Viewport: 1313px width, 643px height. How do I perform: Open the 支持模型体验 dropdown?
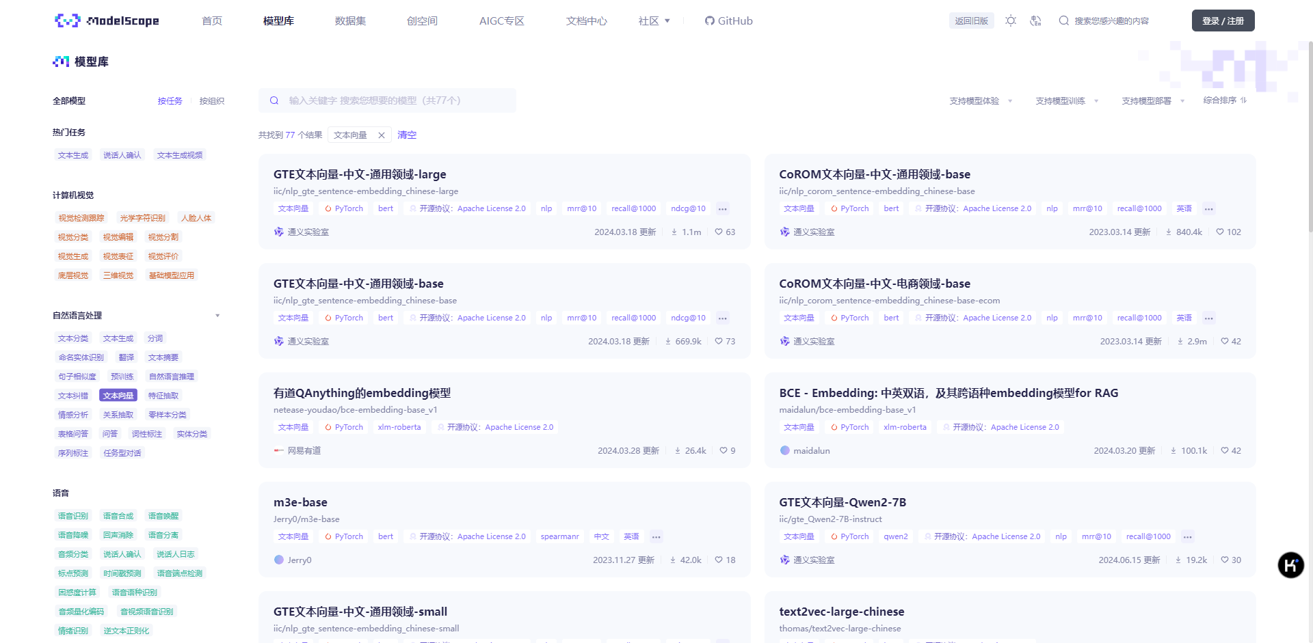pyautogui.click(x=981, y=101)
